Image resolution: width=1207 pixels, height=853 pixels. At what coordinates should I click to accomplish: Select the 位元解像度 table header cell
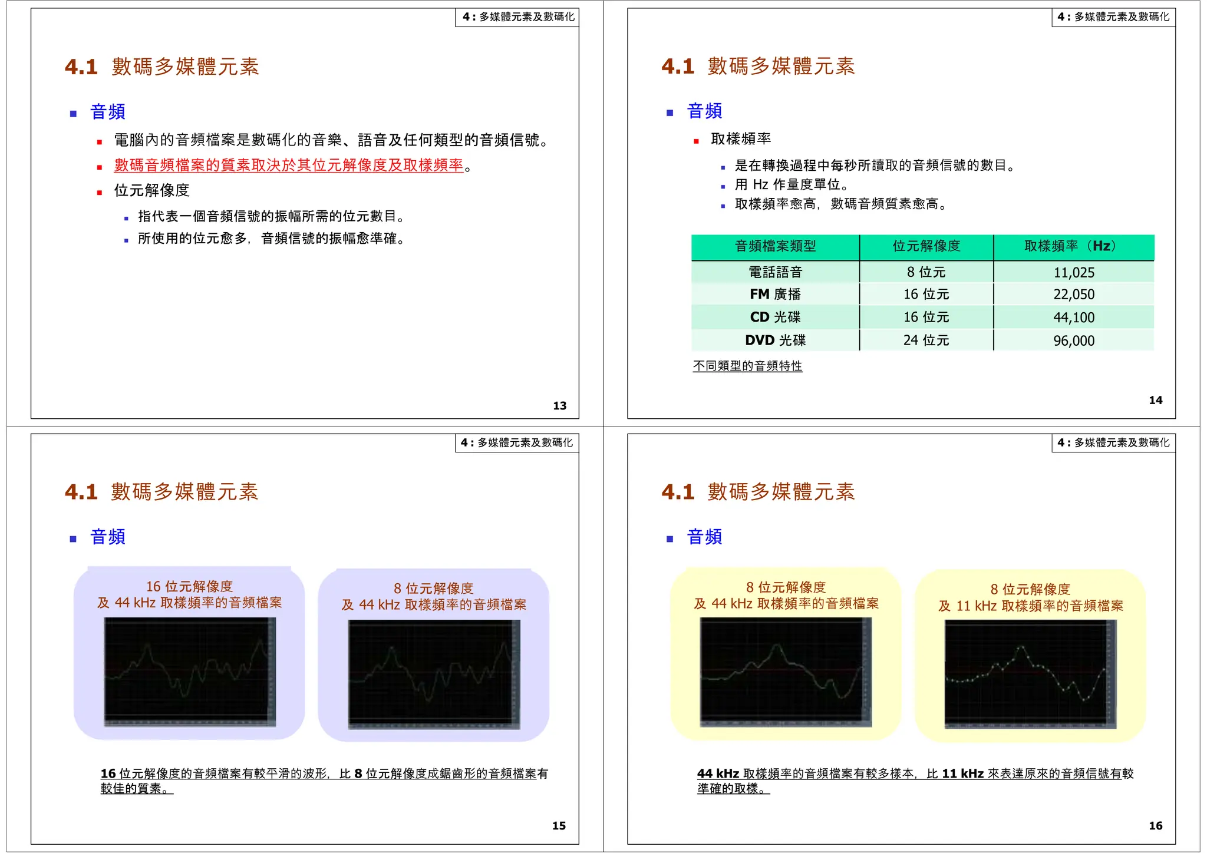tap(926, 246)
